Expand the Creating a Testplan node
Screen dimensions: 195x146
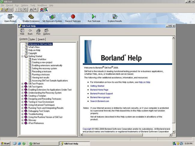[22, 96]
